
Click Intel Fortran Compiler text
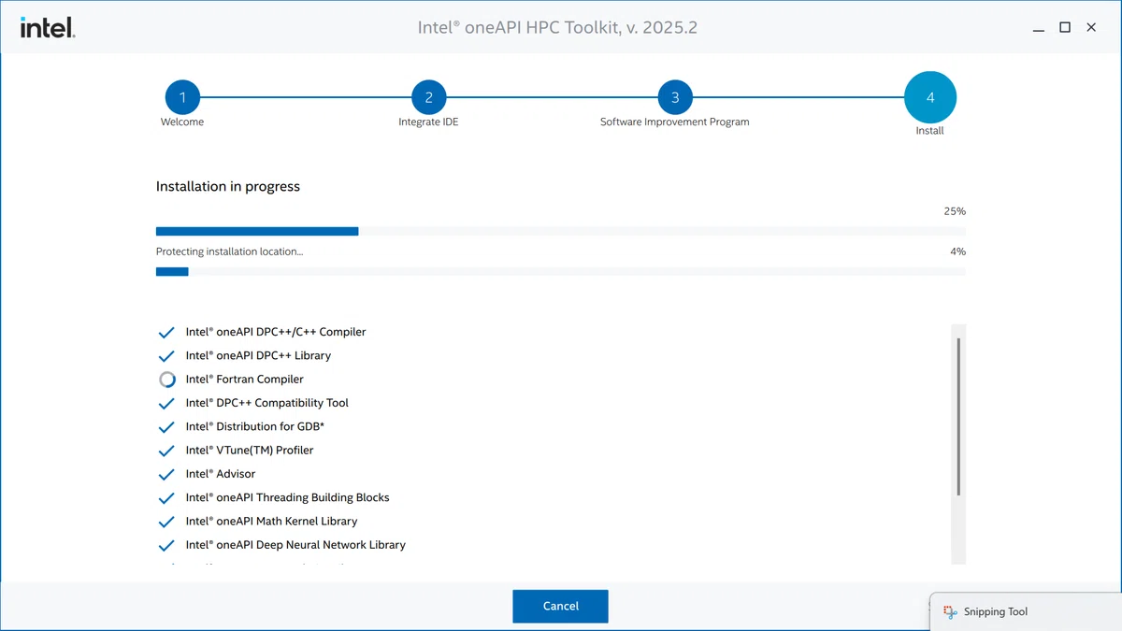tap(244, 380)
